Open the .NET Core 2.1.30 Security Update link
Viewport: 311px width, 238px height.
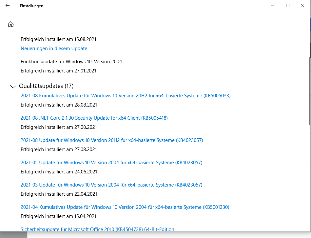tap(94, 118)
